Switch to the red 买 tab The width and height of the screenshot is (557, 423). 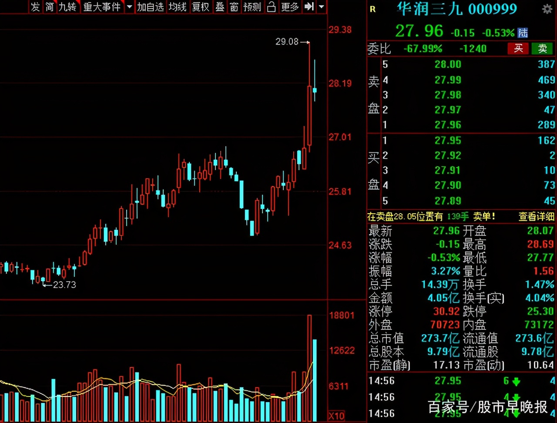point(518,49)
